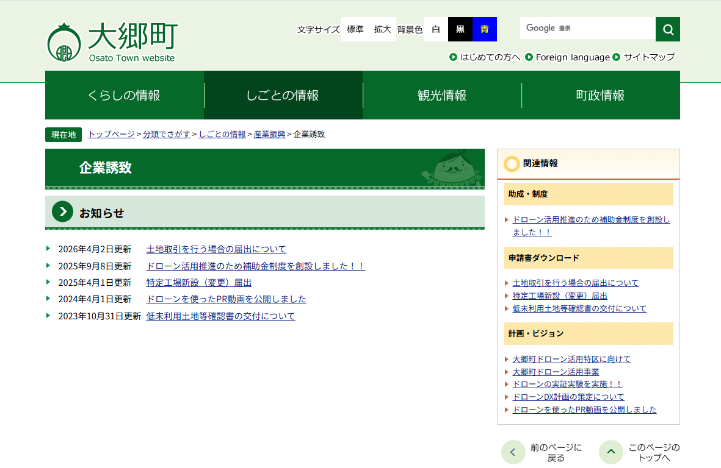Open ドローンDX計画の策定について link
Screen dimensions: 721x468
(568, 397)
